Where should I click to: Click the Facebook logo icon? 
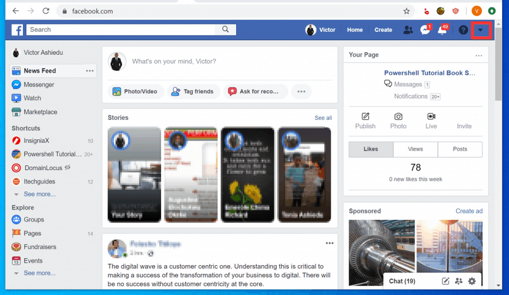click(17, 30)
